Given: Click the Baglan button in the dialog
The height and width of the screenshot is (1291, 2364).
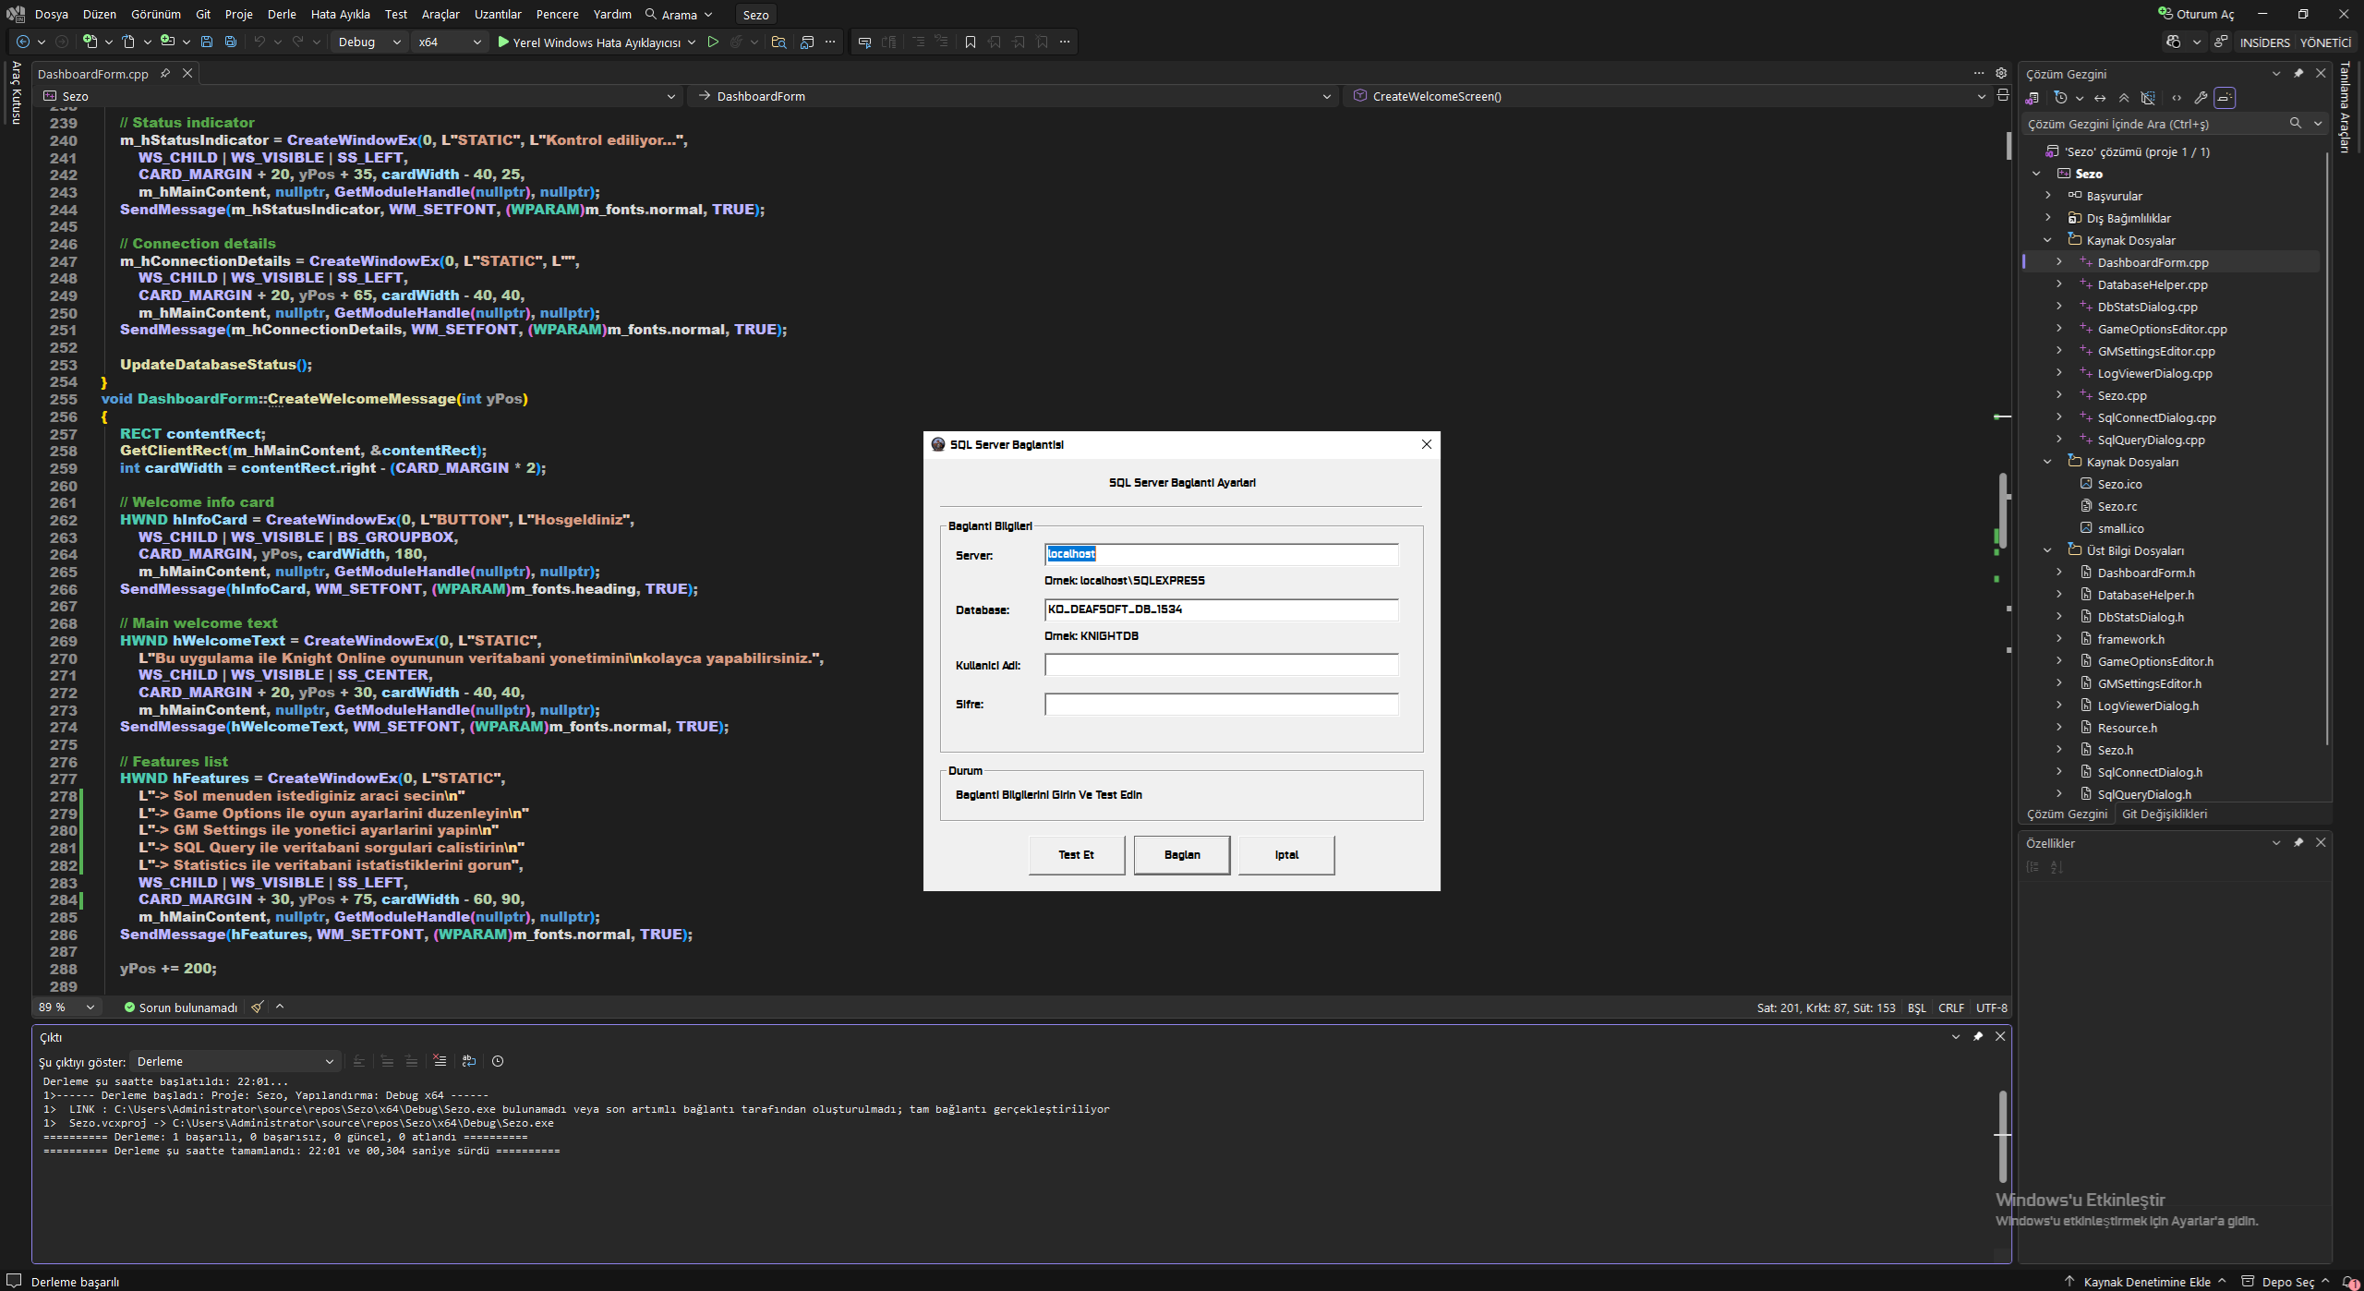Looking at the screenshot, I should [1182, 855].
